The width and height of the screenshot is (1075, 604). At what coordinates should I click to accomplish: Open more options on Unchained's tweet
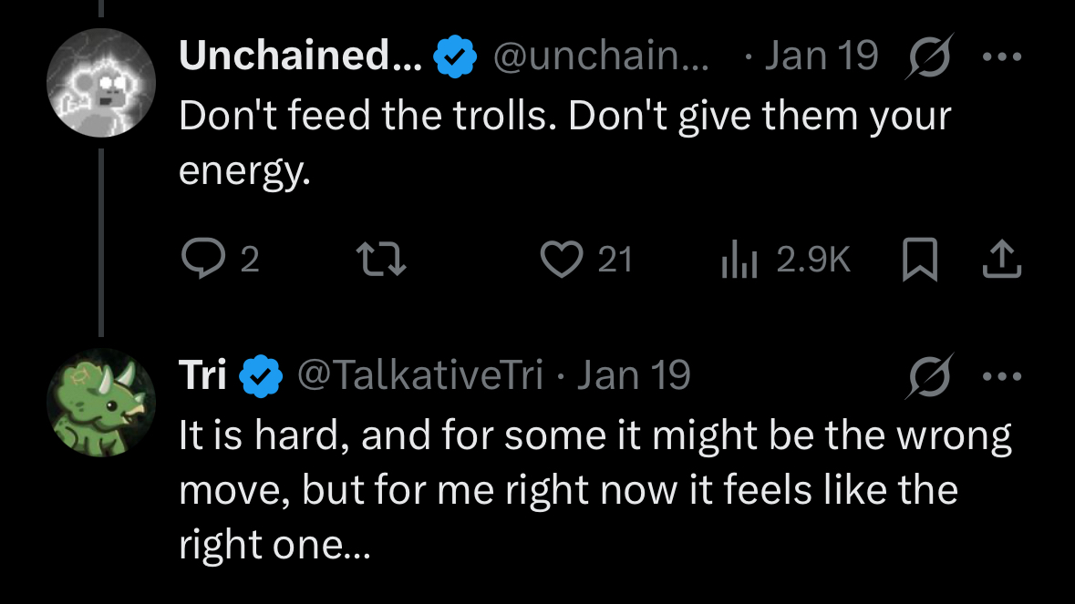pos(1002,57)
